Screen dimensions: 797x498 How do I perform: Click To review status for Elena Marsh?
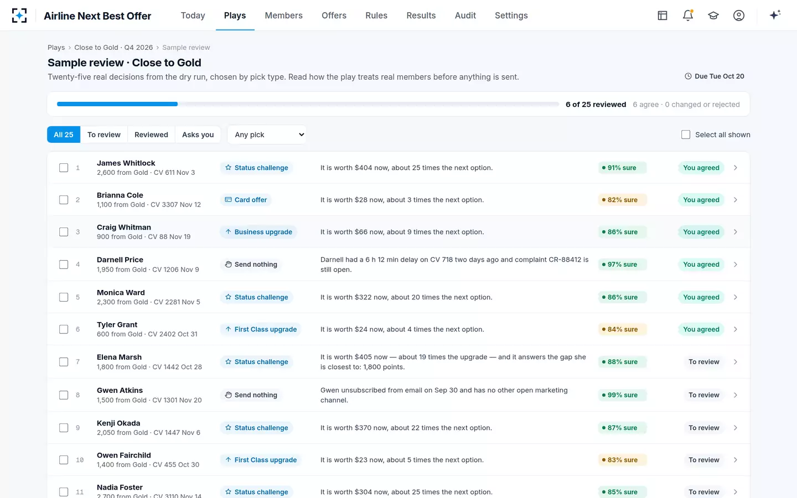(x=704, y=362)
